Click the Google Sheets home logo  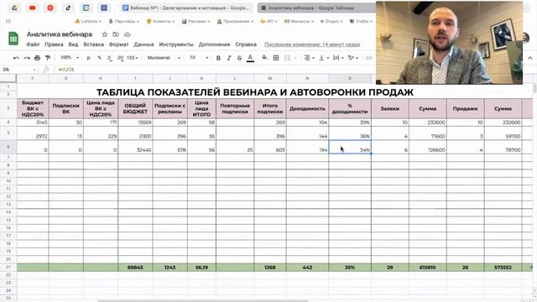[13, 39]
